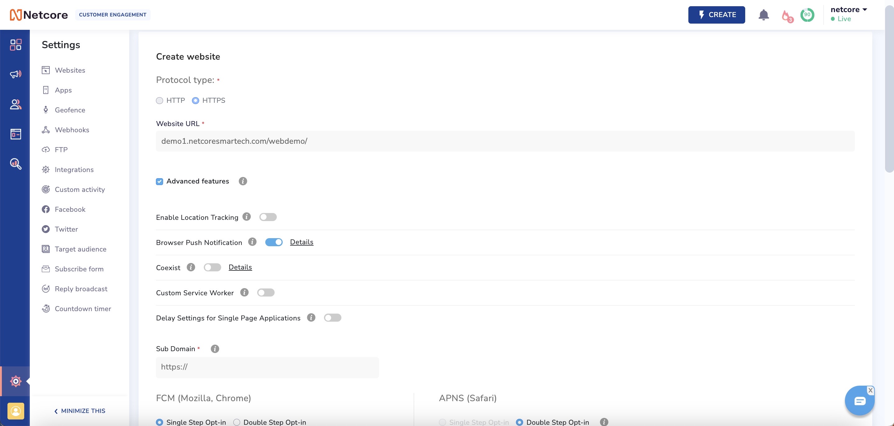Open the notifications bell icon

pos(763,15)
